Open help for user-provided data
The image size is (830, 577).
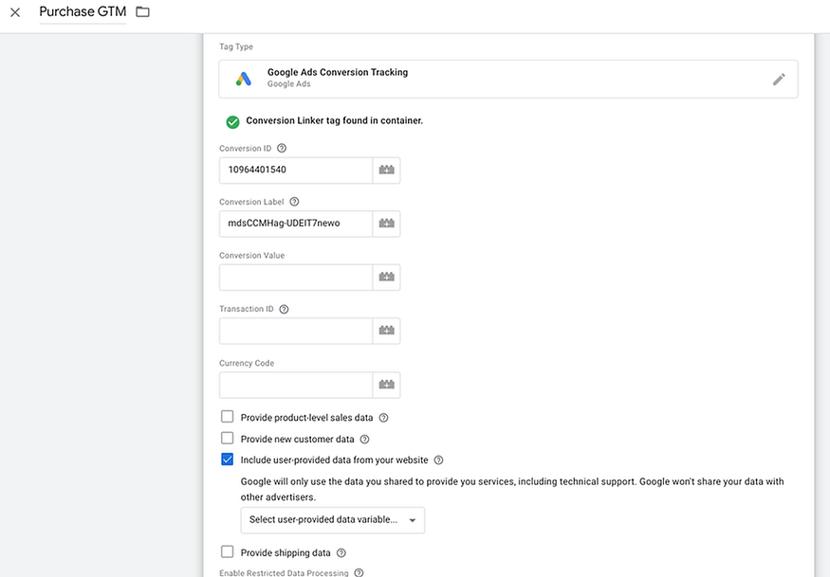point(439,460)
